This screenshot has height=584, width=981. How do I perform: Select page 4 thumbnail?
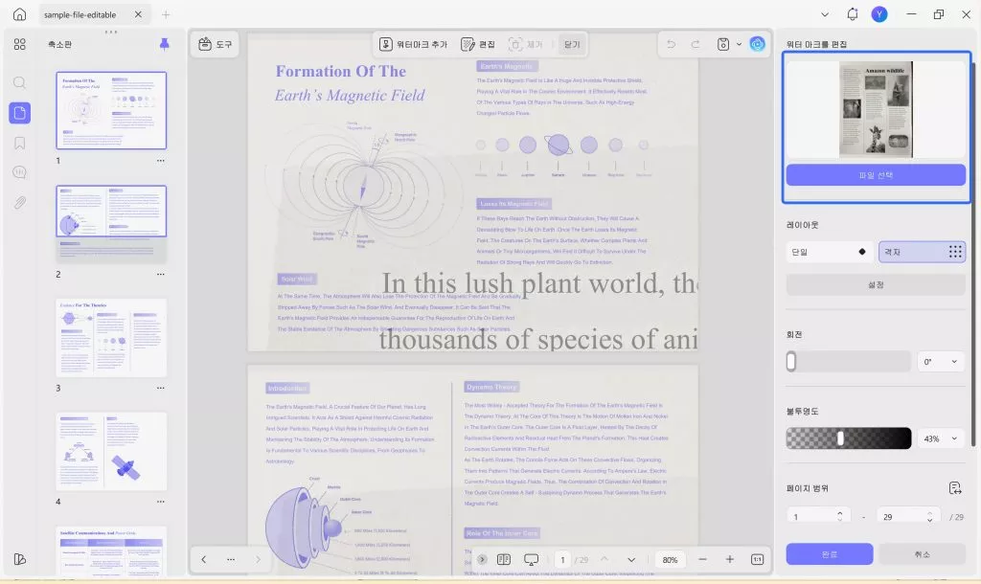point(111,452)
